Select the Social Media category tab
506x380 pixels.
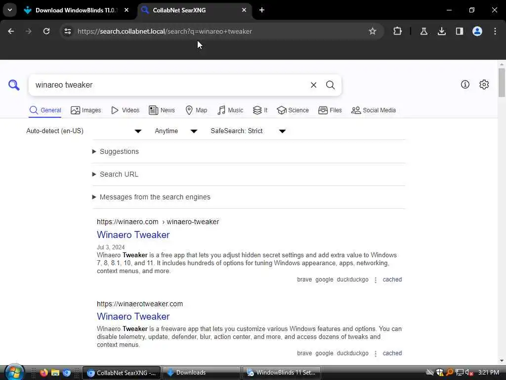point(374,110)
